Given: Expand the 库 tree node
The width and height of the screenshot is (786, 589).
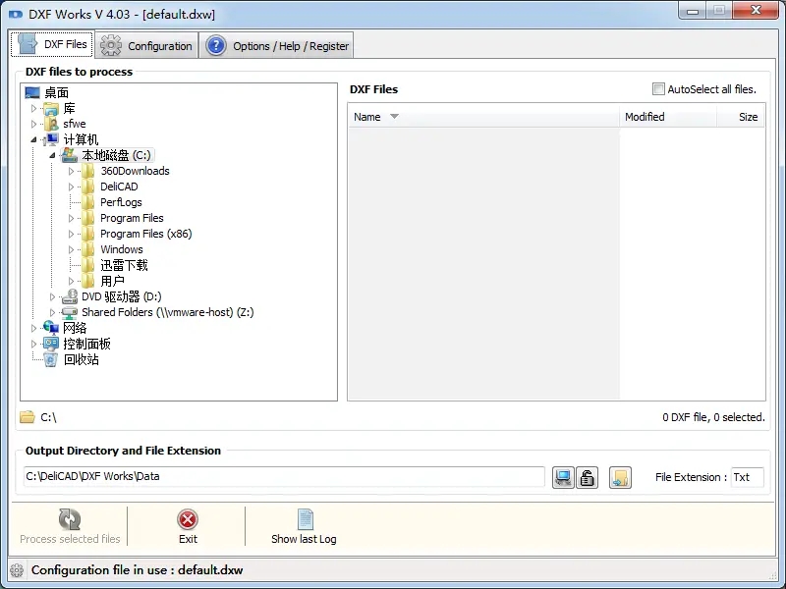Looking at the screenshot, I should (33, 108).
